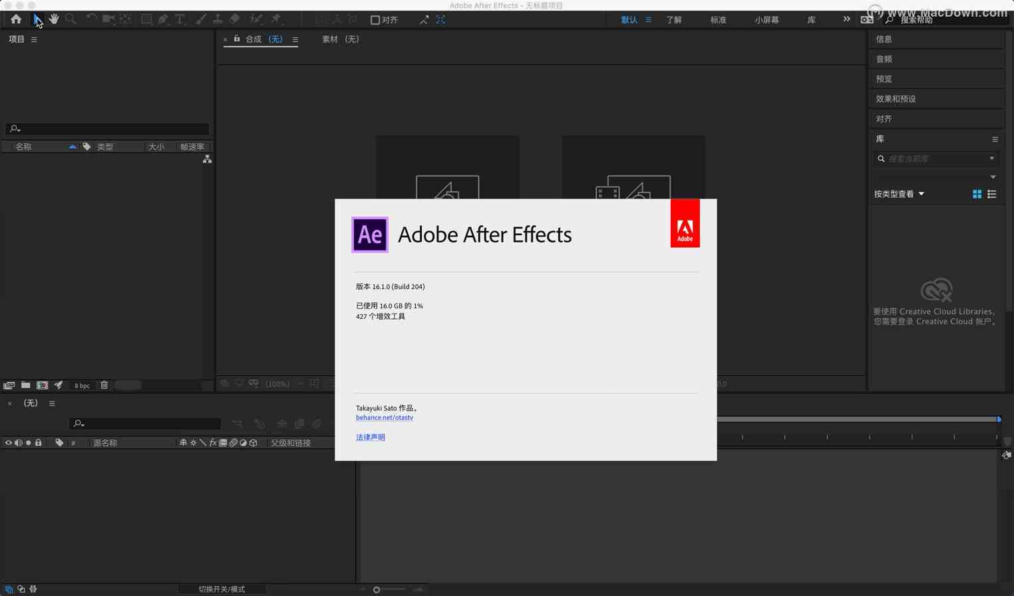Switch library to grid view
Image resolution: width=1014 pixels, height=596 pixels.
coord(977,194)
